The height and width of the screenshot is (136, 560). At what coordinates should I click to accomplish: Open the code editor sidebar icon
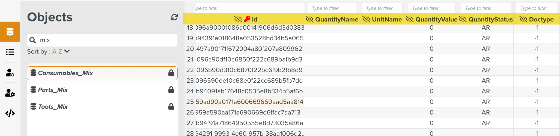click(10, 113)
